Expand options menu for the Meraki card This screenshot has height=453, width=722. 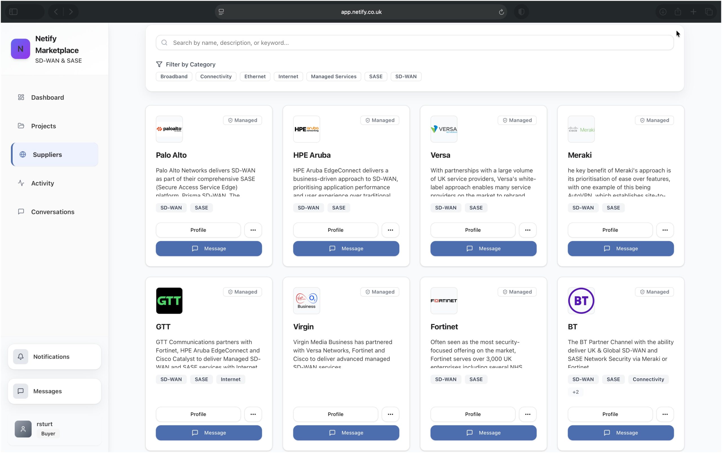(665, 230)
